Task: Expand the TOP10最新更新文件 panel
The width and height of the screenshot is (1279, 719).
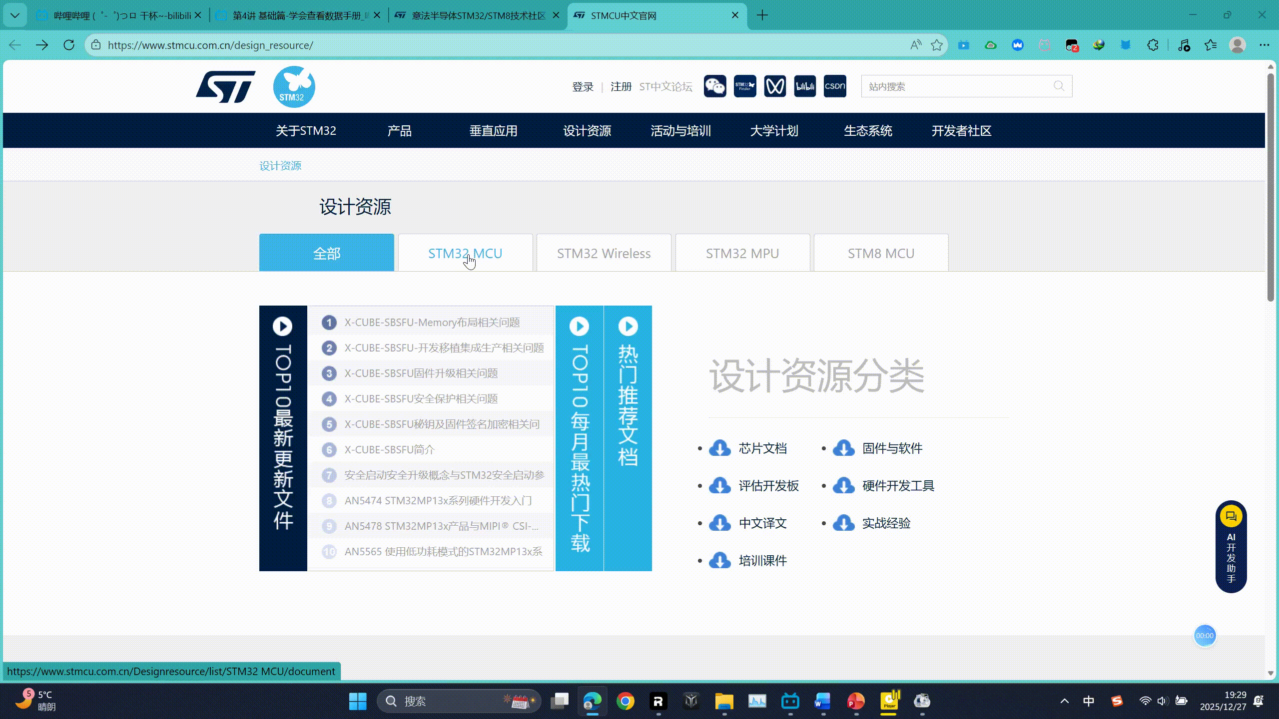Action: [x=283, y=438]
